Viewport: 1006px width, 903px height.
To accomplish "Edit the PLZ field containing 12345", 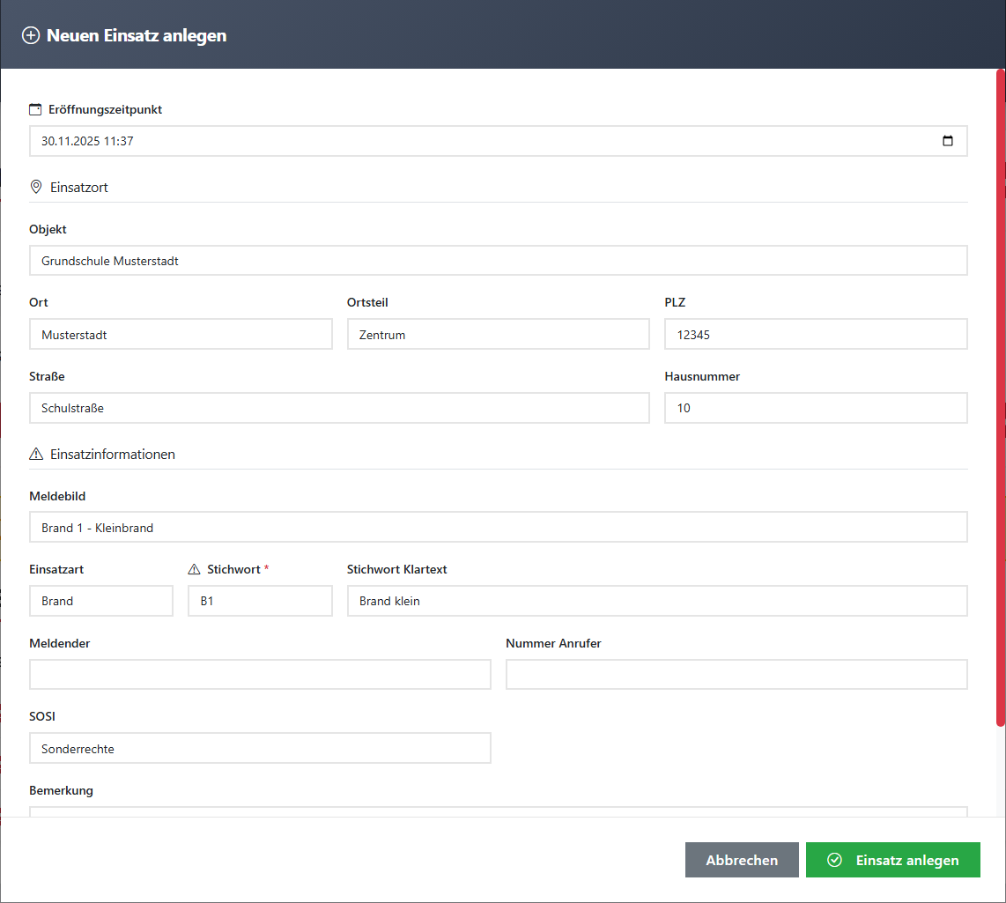I will tap(815, 335).
